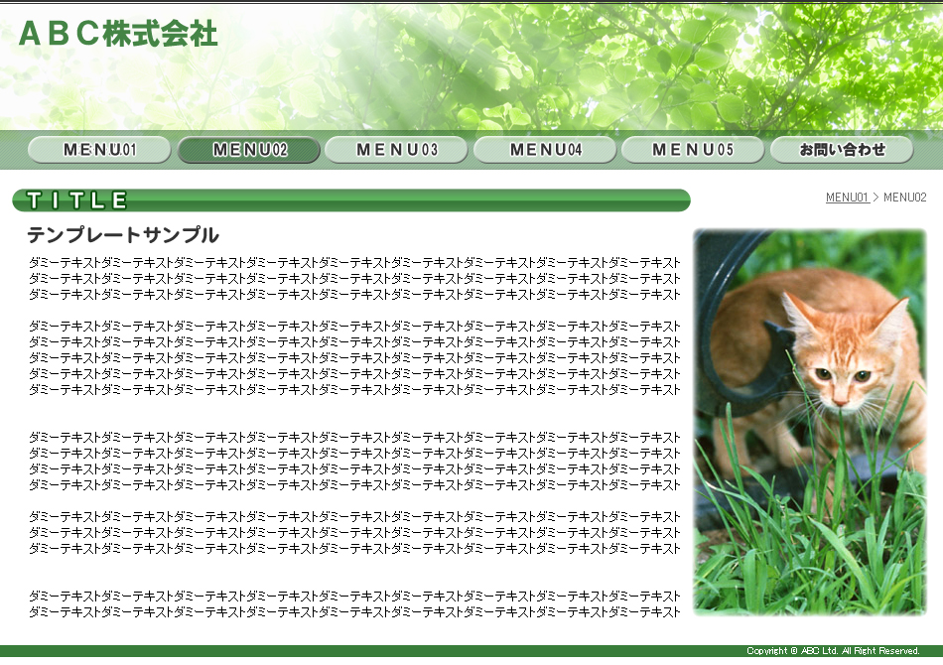Open MENU04 from the navigation bar
The image size is (943, 665).
point(545,150)
